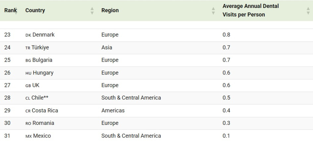Click the Country header label text
The width and height of the screenshot is (313, 141).
pos(35,10)
